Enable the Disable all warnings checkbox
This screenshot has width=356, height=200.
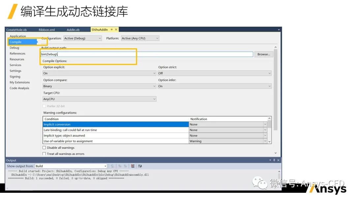[44, 148]
